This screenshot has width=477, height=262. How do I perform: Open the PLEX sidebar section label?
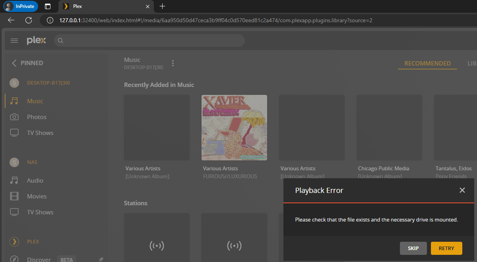click(x=33, y=241)
